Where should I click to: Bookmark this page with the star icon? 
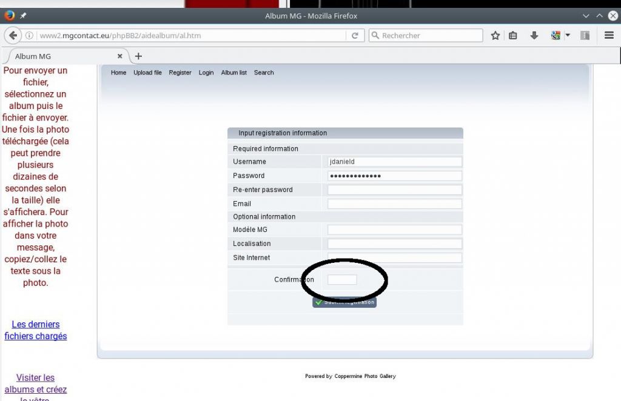(495, 36)
